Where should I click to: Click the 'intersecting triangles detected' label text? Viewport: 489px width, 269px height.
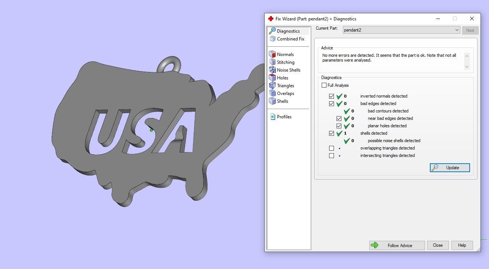pos(387,155)
